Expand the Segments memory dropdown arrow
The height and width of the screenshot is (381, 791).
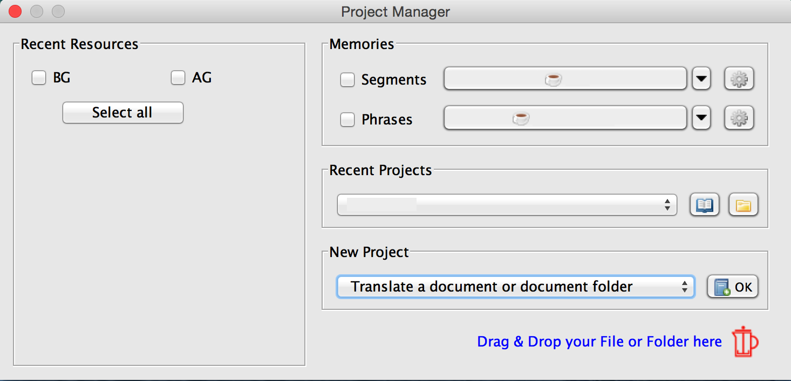click(701, 79)
